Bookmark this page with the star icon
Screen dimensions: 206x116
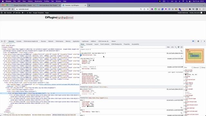(148, 9)
